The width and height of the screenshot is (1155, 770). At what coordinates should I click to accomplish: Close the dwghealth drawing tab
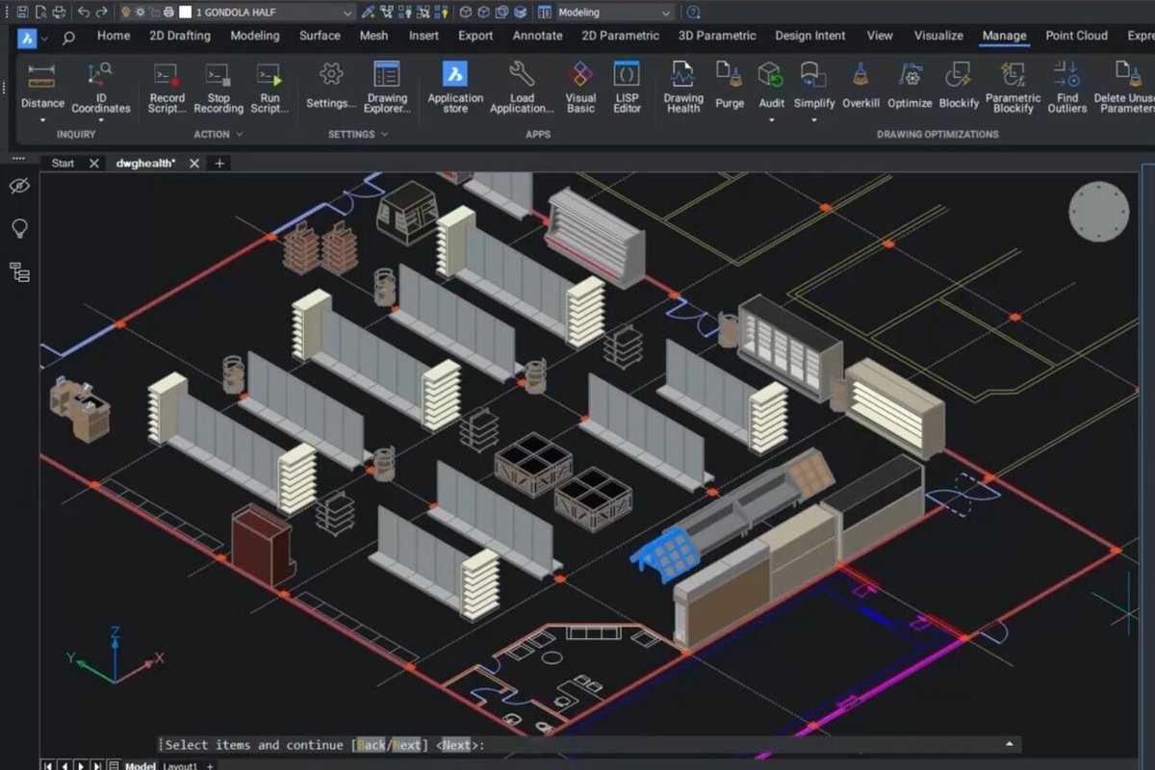point(194,164)
